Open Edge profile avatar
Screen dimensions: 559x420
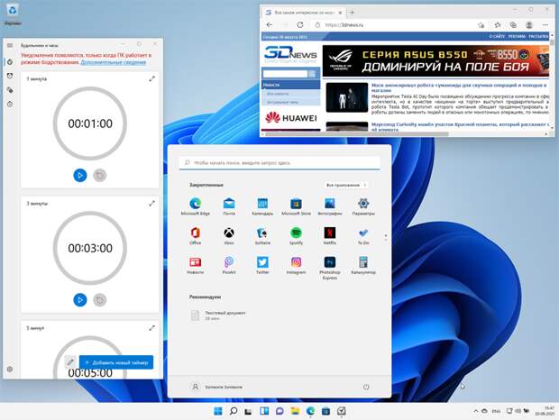pyautogui.click(x=529, y=25)
